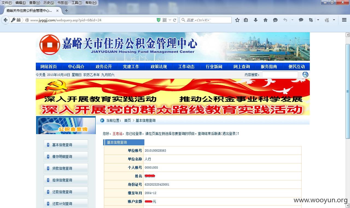Click the 公积金查询 sidebar header image

click(x=66, y=125)
